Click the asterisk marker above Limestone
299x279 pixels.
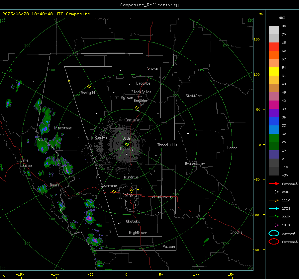63,125
